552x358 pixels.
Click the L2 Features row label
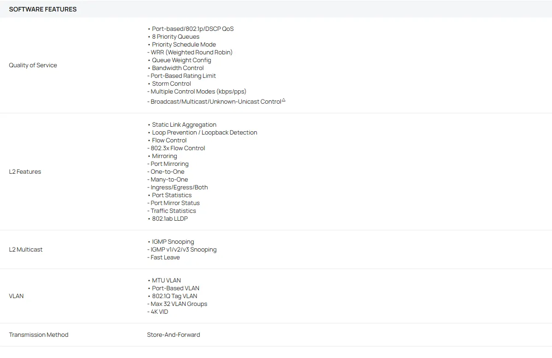pos(25,172)
